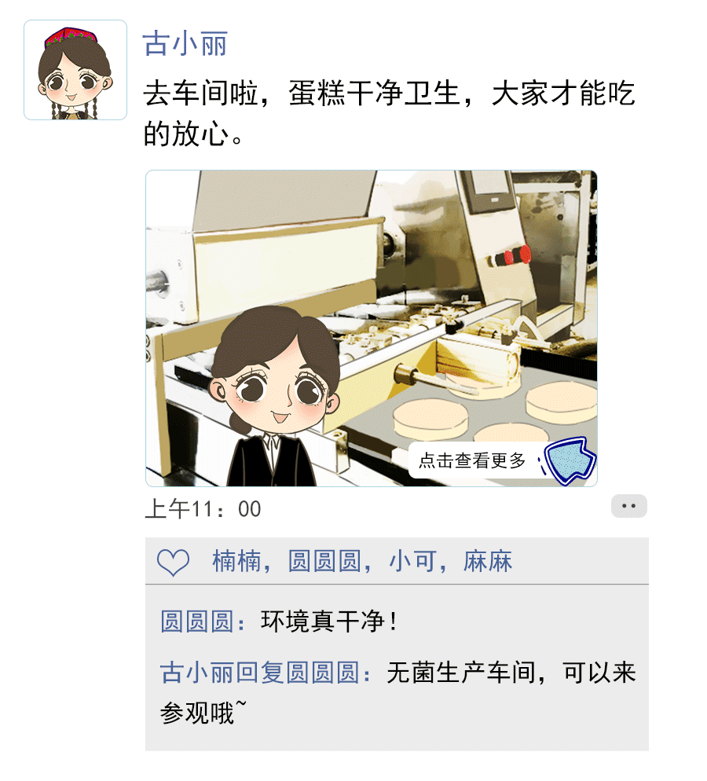Open 古小丽's profile avatar
Viewport: 707px width, 781px height.
tap(75, 70)
